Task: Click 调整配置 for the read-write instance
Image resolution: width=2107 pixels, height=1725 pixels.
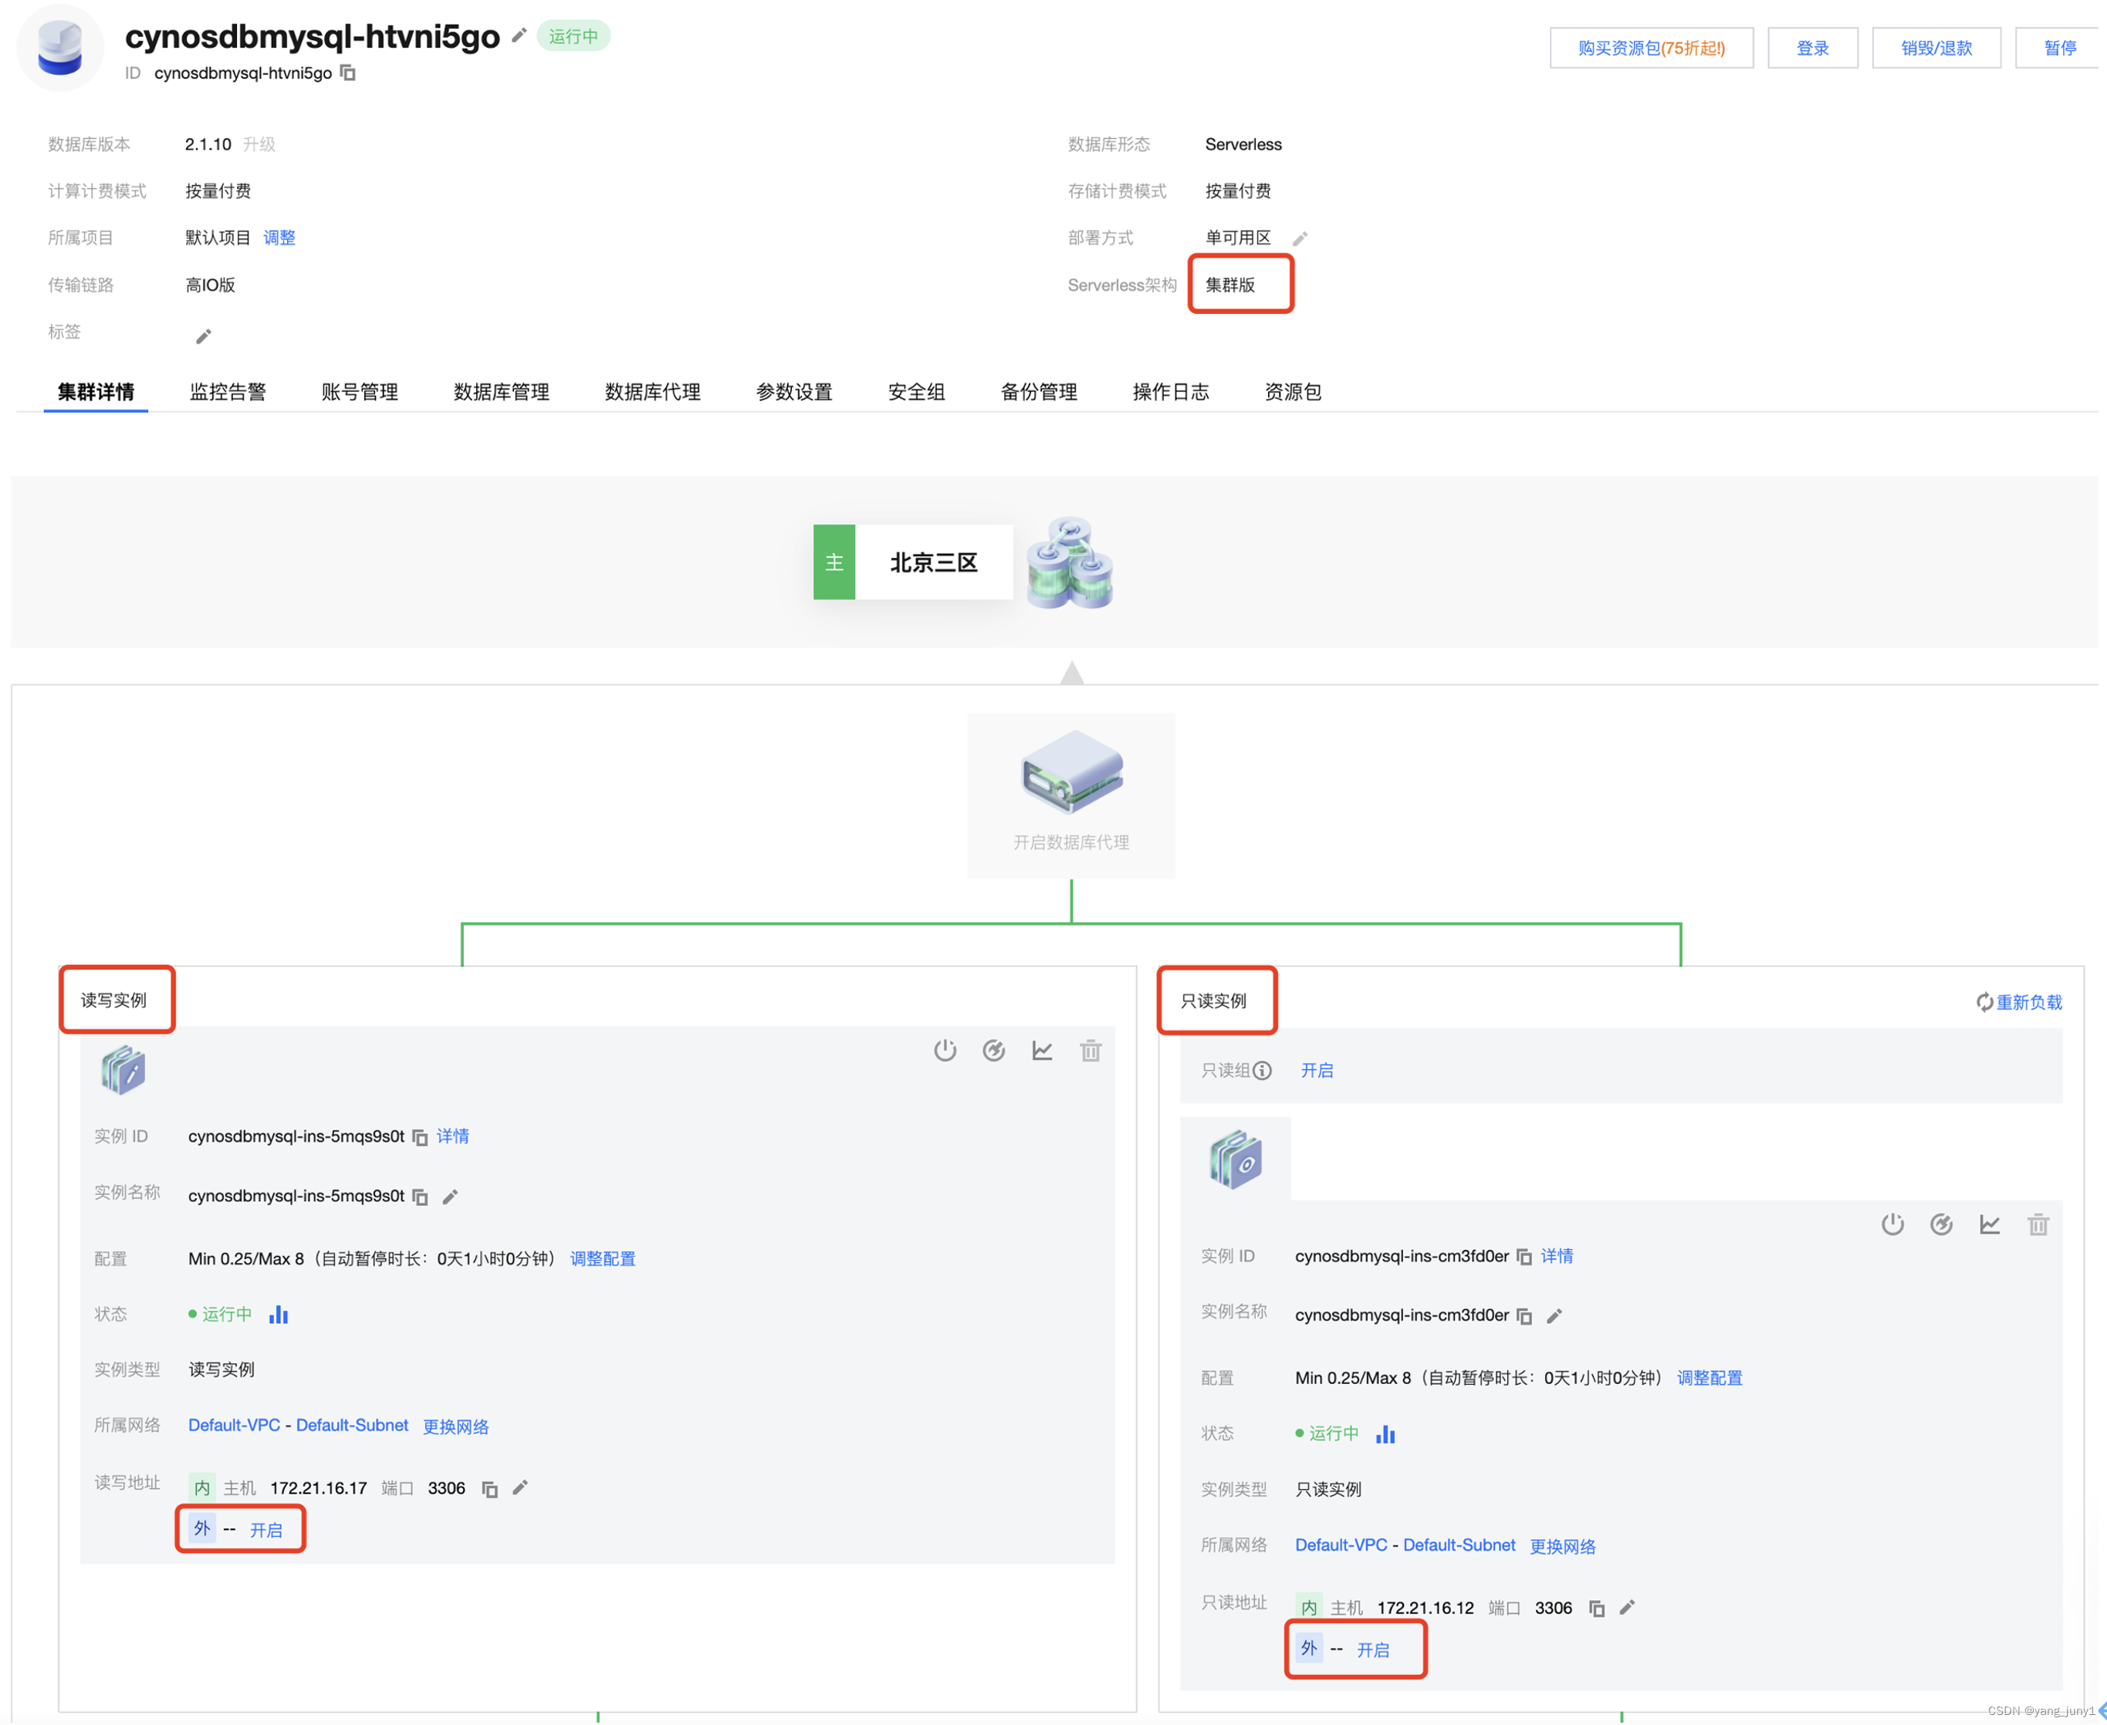Action: (x=604, y=1259)
